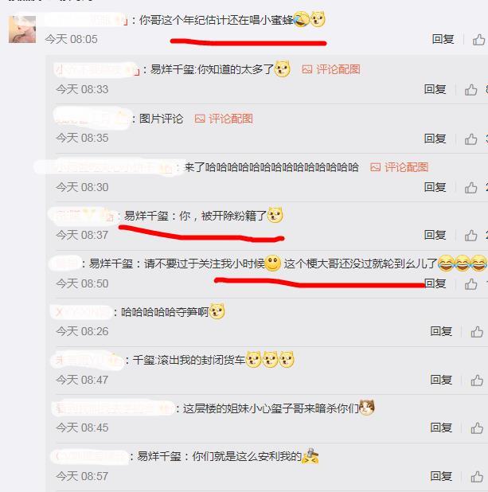
Task: Like the 08:45 暗杀你们 comment
Action: pyautogui.click(x=477, y=428)
